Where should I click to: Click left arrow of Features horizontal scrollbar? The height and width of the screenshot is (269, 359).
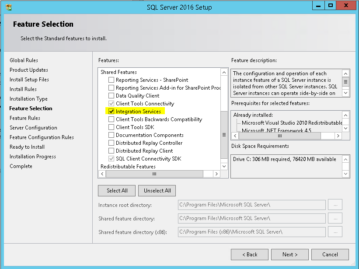click(x=102, y=174)
